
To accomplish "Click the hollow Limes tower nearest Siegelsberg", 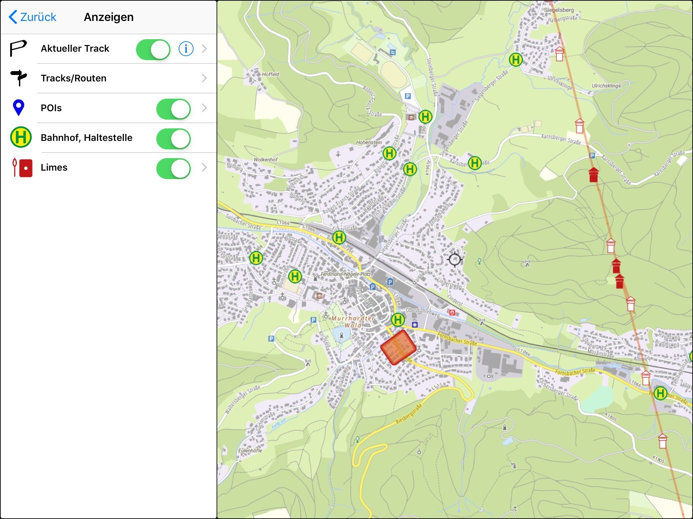I will click(x=559, y=54).
